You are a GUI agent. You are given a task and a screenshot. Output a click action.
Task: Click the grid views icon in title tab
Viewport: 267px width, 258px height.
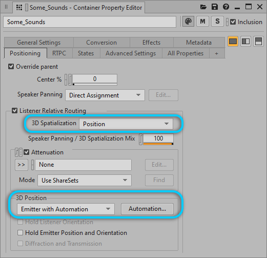point(19,8)
